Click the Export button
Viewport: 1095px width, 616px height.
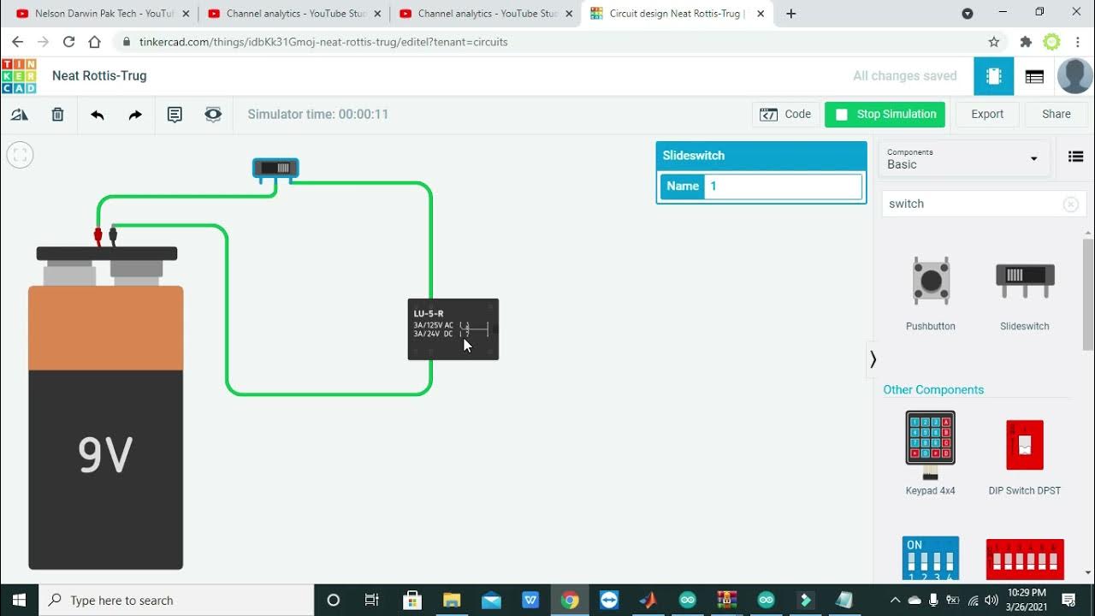pos(987,114)
